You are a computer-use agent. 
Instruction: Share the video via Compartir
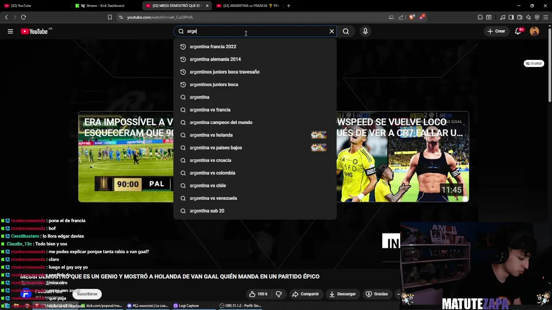coord(305,294)
